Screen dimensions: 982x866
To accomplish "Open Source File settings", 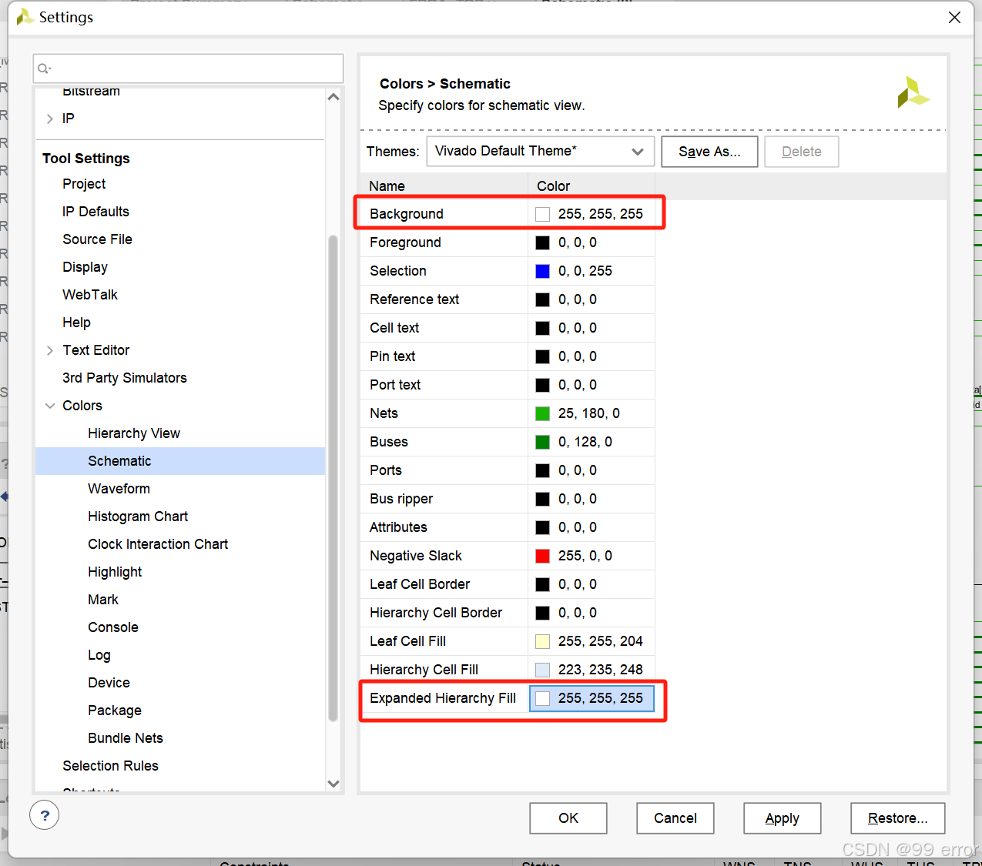I will (x=97, y=239).
